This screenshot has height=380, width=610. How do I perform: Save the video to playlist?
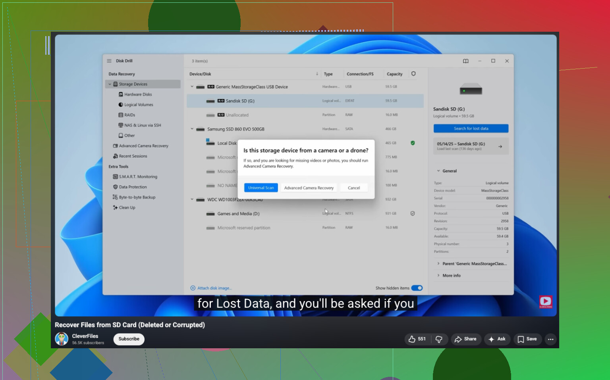(x=527, y=339)
